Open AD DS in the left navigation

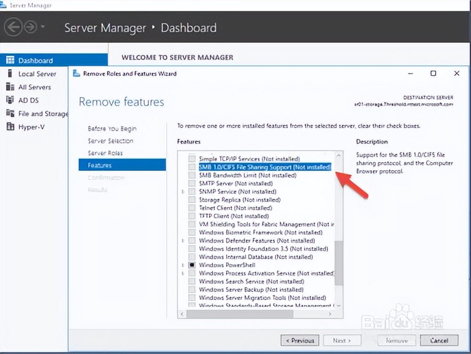coord(29,100)
